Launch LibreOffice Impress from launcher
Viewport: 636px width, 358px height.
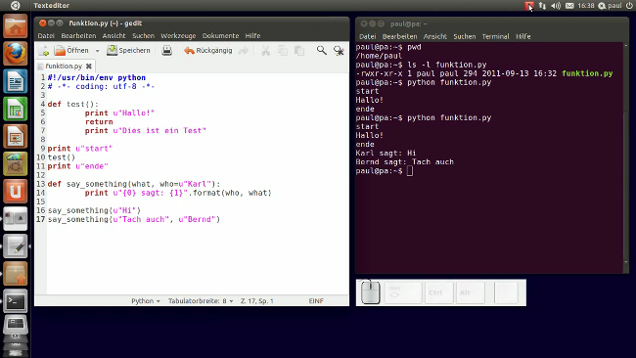click(x=16, y=136)
